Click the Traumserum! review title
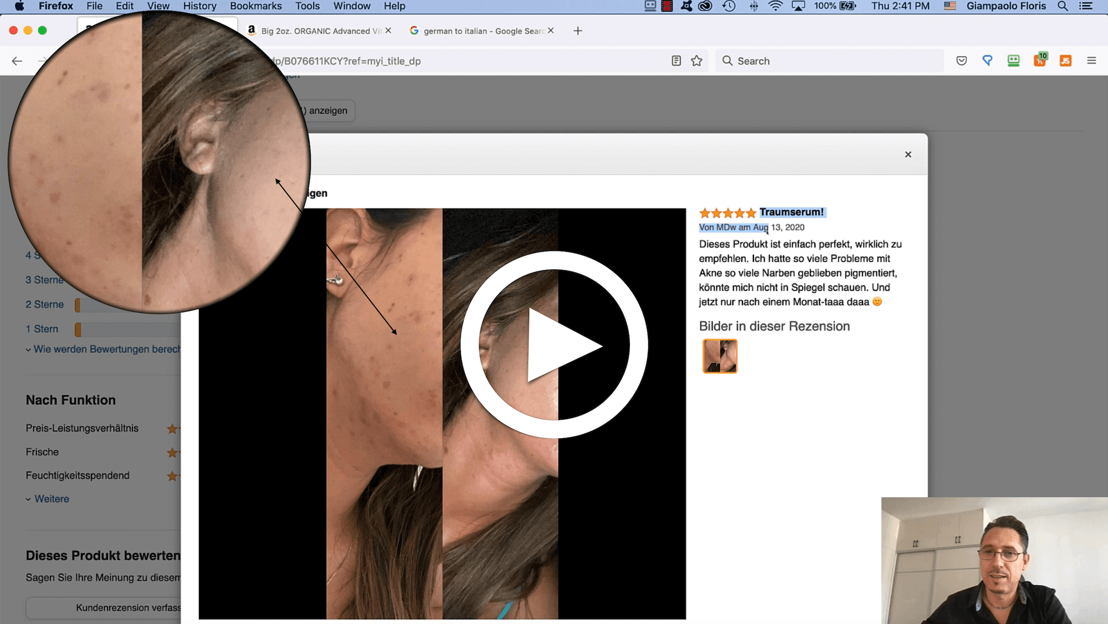This screenshot has width=1108, height=624. 791,212
